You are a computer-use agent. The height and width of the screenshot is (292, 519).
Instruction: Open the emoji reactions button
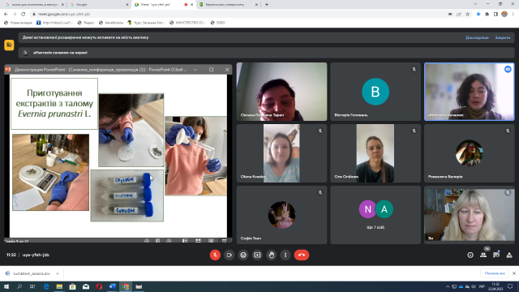(243, 255)
